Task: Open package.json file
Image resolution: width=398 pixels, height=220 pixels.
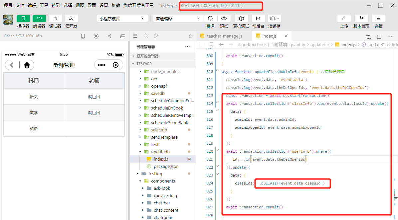Action: (x=163, y=167)
